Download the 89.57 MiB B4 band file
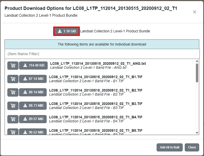The width and height of the screenshot is (204, 156). click(33, 119)
